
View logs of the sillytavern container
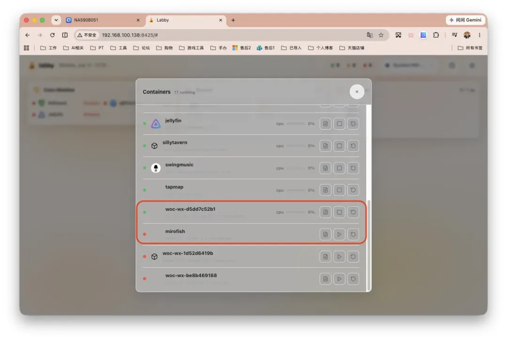[x=325, y=146]
